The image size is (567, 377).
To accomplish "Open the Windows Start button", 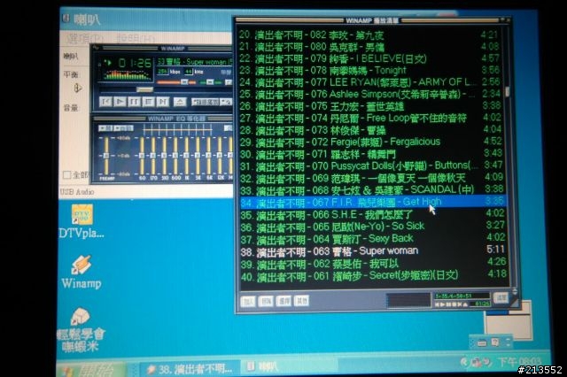I will click(x=92, y=369).
